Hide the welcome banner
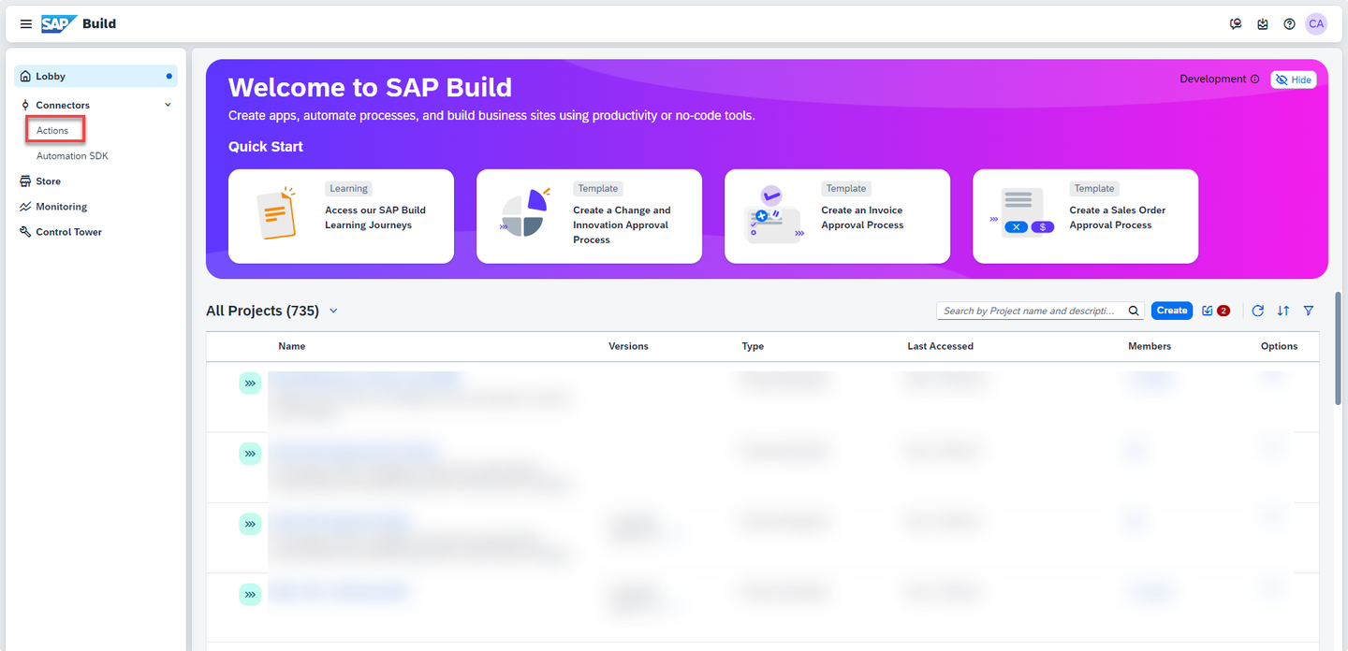Viewport: 1348px width, 651px height. [x=1294, y=80]
